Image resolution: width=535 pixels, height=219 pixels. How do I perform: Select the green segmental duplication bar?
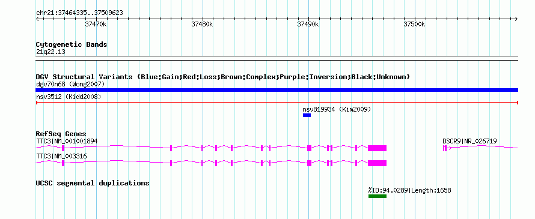pyautogui.click(x=378, y=196)
